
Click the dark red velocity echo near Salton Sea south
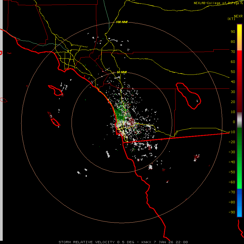click(x=196, y=158)
